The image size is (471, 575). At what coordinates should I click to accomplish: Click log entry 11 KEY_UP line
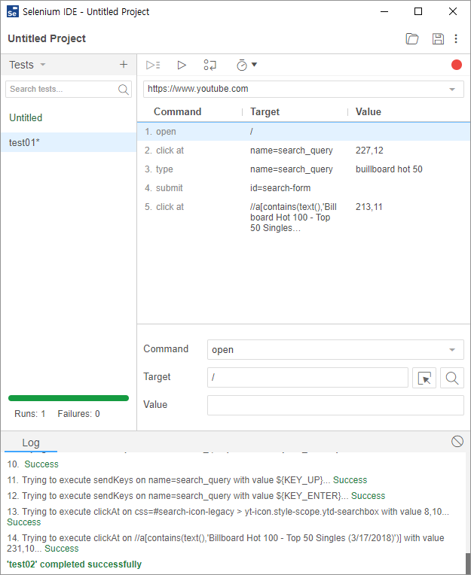187,480
